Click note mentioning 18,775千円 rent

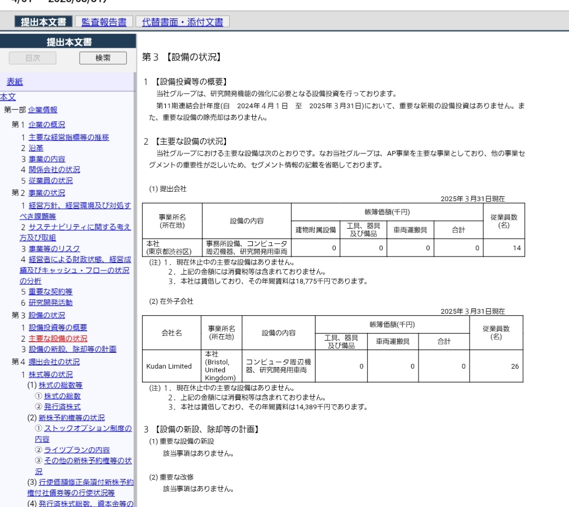pyautogui.click(x=268, y=281)
